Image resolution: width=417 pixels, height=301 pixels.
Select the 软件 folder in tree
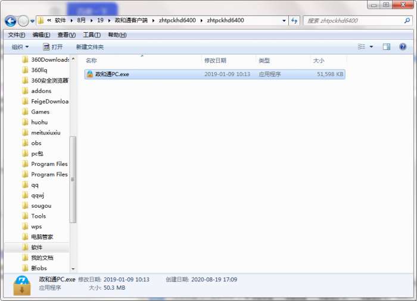click(x=37, y=247)
